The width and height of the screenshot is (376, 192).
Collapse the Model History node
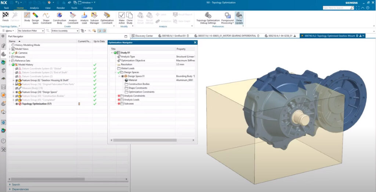tap(10, 65)
